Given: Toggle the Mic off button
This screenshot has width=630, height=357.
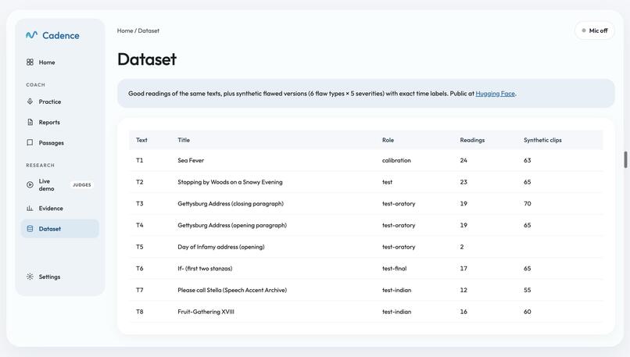Looking at the screenshot, I should click(595, 30).
